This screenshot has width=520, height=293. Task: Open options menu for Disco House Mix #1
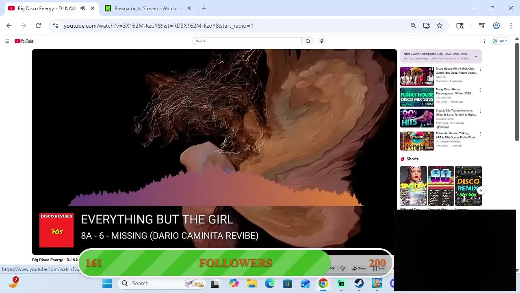[x=480, y=69]
